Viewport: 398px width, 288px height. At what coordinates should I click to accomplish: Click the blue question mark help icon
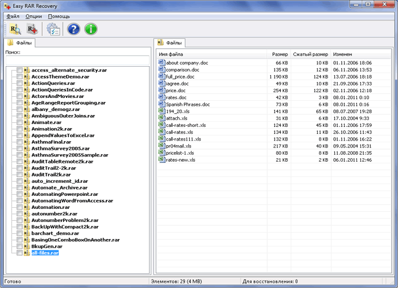click(x=73, y=29)
